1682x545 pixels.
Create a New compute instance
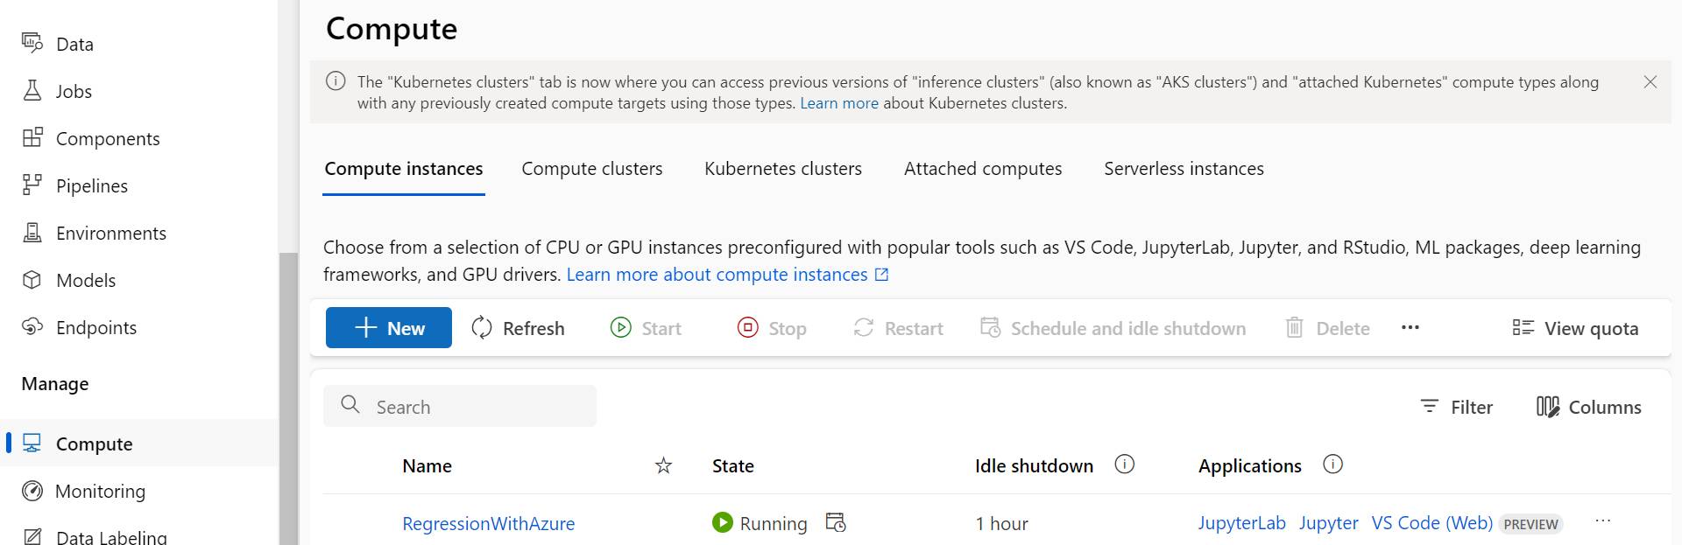coord(389,328)
